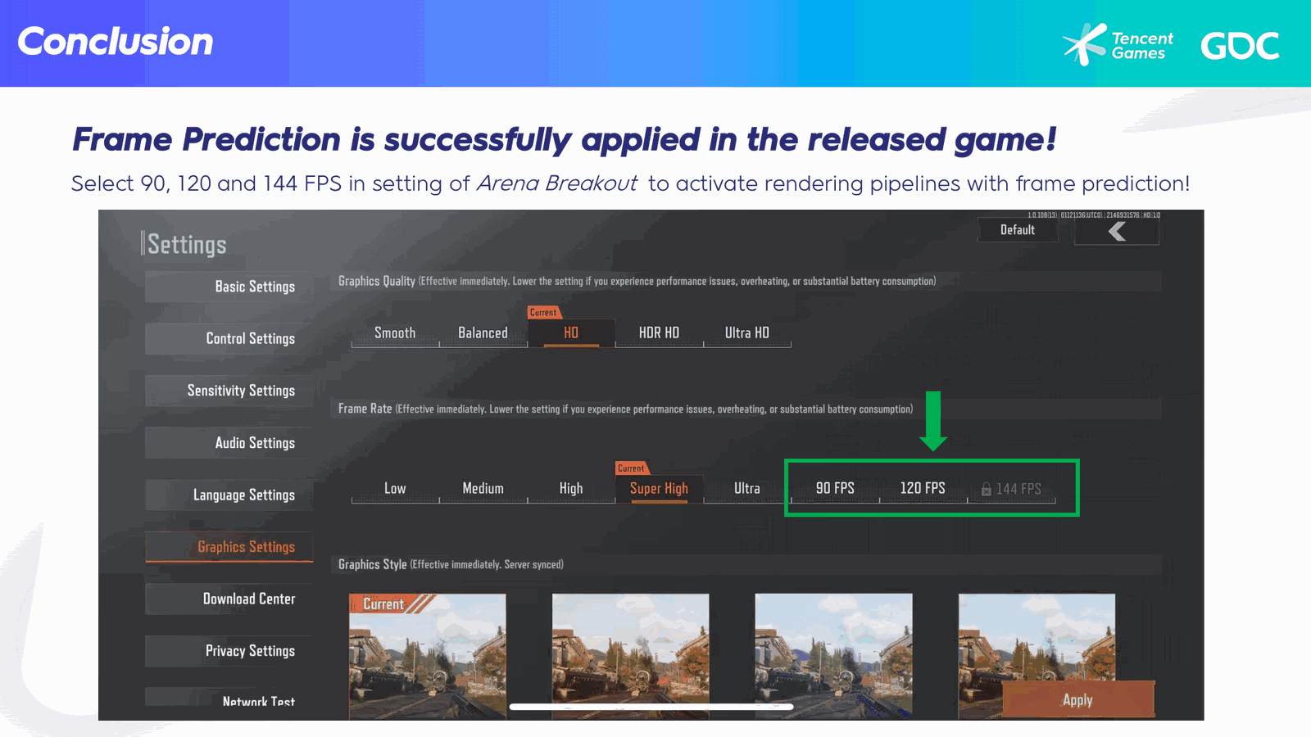The image size is (1311, 737).
Task: Set graphics quality to Balanced
Action: click(483, 333)
